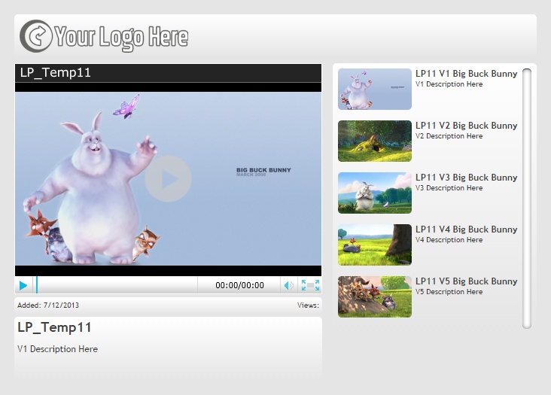551x395 pixels.
Task: Select the 'LP11 V4 Big Buck Bunny' title
Action: pos(466,229)
